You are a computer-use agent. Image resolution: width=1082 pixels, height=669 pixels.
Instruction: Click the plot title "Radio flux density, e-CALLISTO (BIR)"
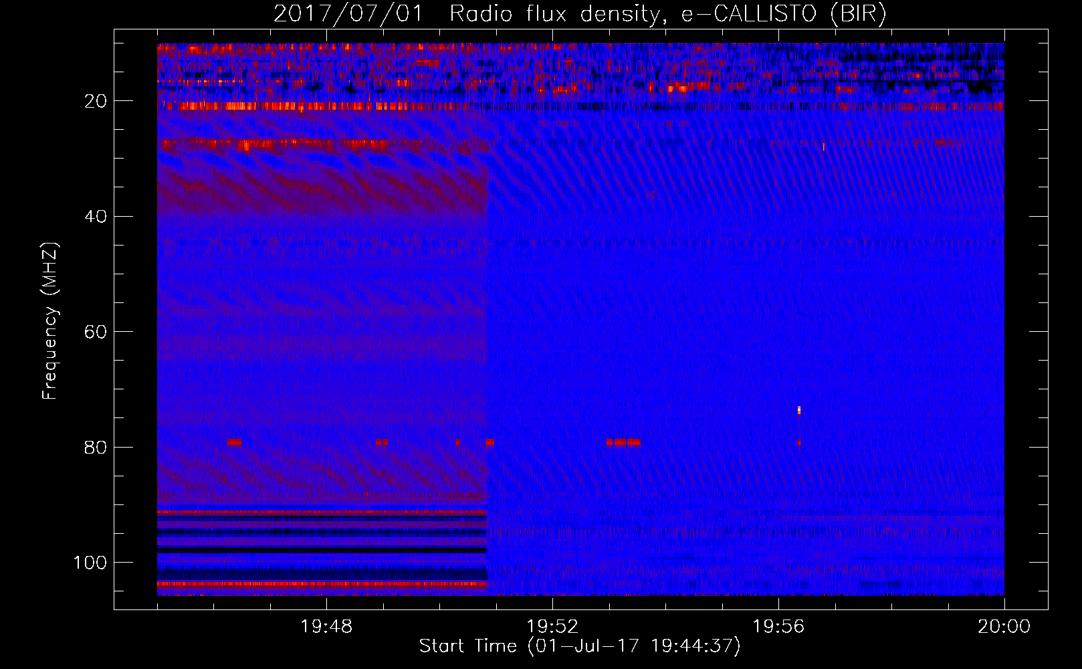point(668,14)
